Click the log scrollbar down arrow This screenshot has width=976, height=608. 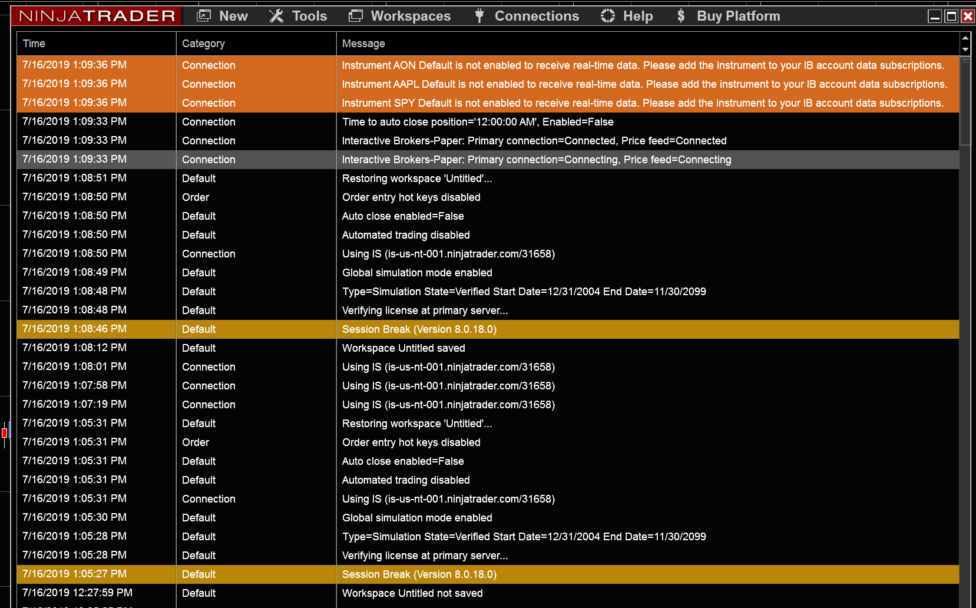point(965,49)
